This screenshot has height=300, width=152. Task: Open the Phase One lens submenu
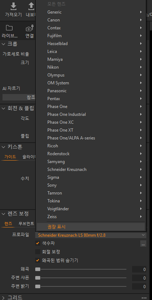click(91, 107)
